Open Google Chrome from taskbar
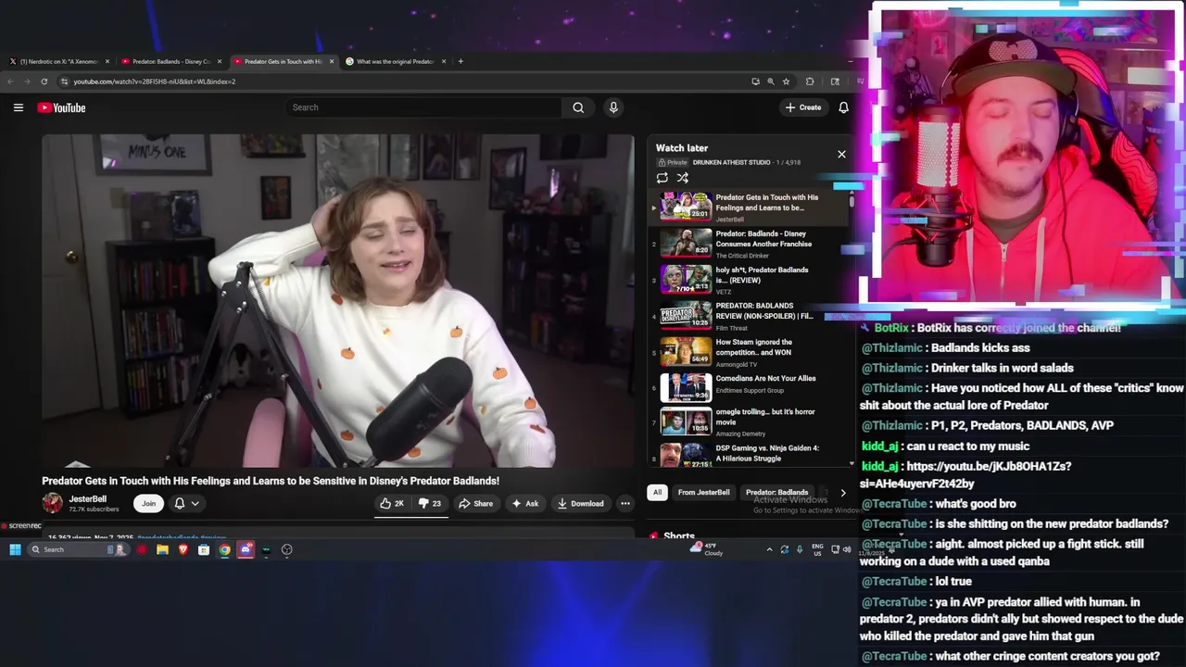The width and height of the screenshot is (1186, 667). [224, 549]
